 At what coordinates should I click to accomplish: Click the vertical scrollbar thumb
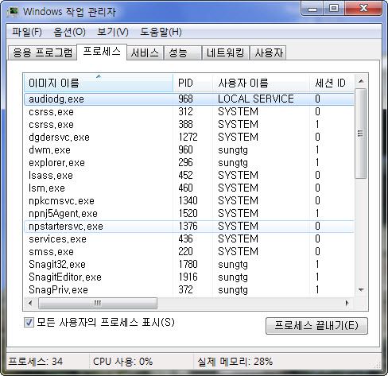(x=360, y=134)
